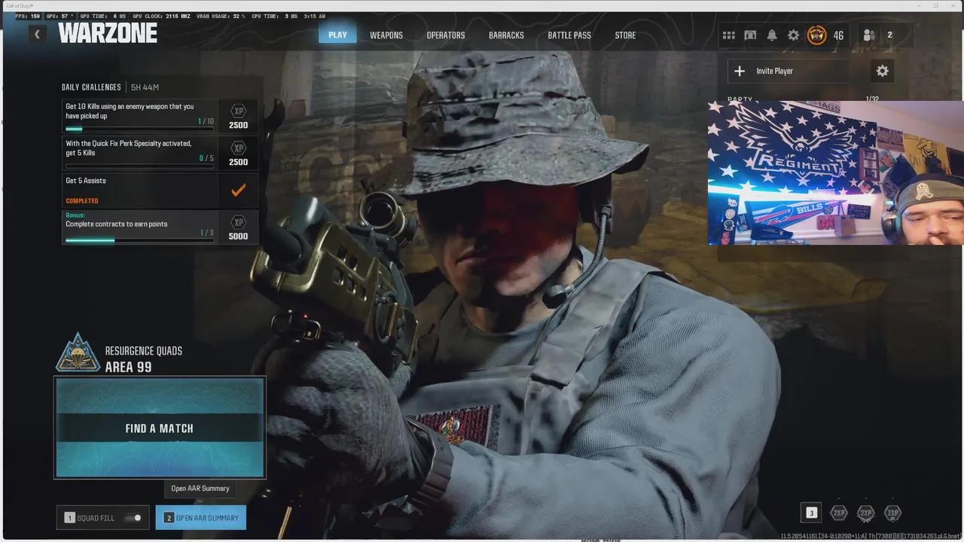Viewport: 964px width, 542px height.
Task: Open the notifications bell
Action: click(772, 35)
